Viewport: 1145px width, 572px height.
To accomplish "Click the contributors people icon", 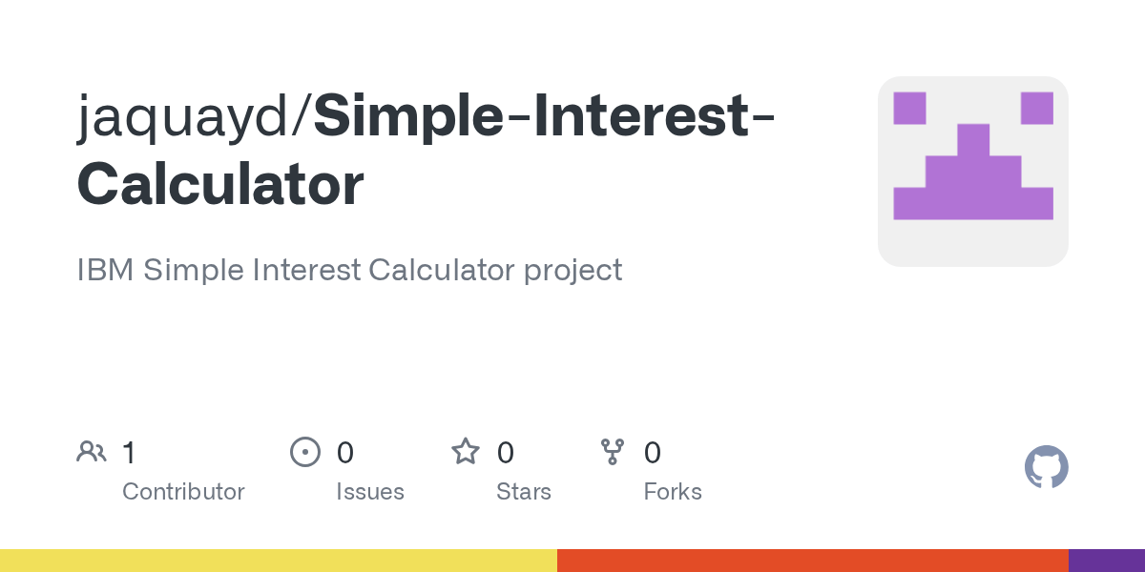I will coord(92,452).
